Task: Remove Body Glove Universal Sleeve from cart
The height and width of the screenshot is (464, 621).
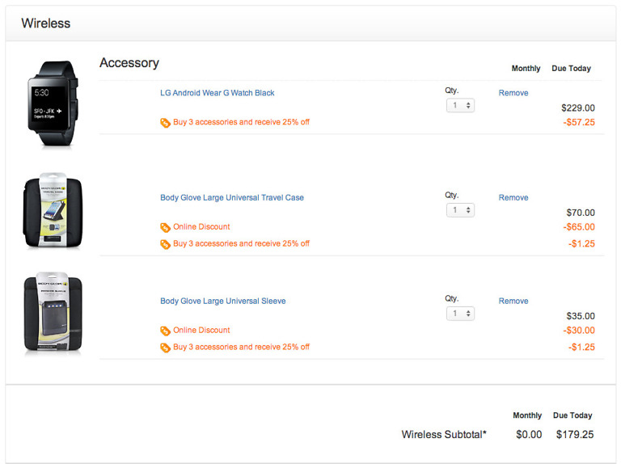Action: click(x=513, y=301)
